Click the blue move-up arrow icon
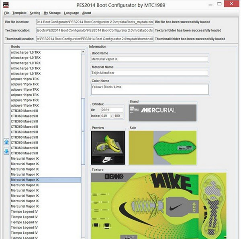The image size is (241, 239). tap(6, 142)
